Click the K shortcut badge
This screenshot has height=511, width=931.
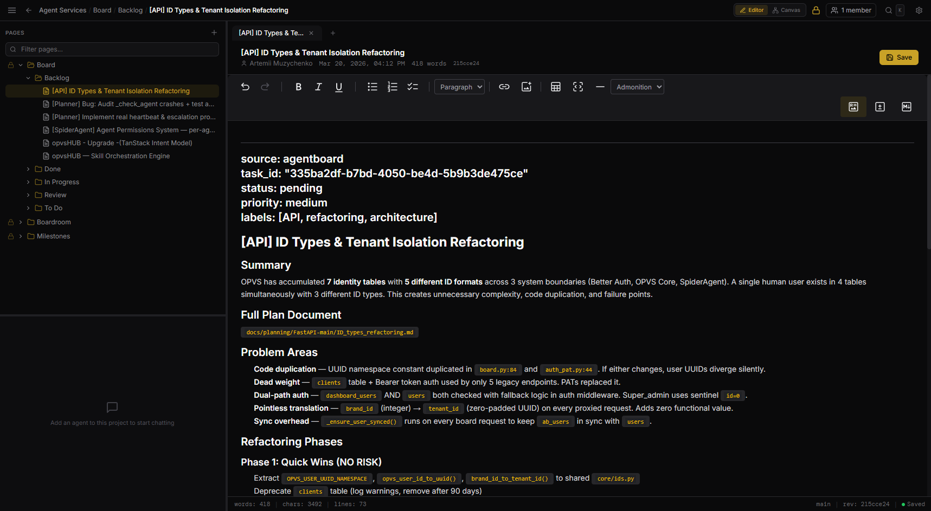[900, 10]
